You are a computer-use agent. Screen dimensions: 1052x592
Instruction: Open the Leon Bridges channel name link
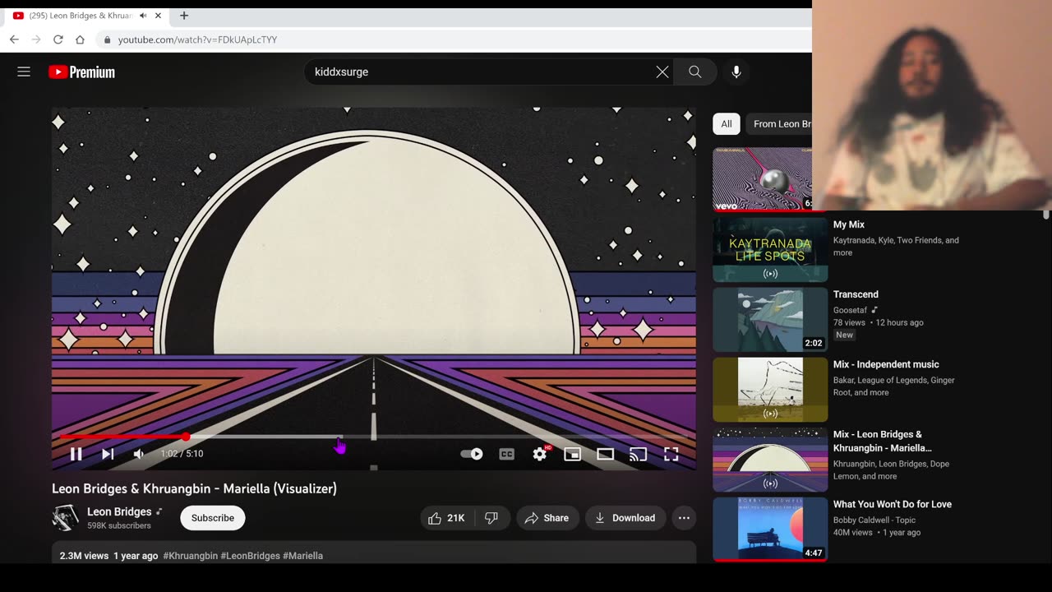(119, 511)
